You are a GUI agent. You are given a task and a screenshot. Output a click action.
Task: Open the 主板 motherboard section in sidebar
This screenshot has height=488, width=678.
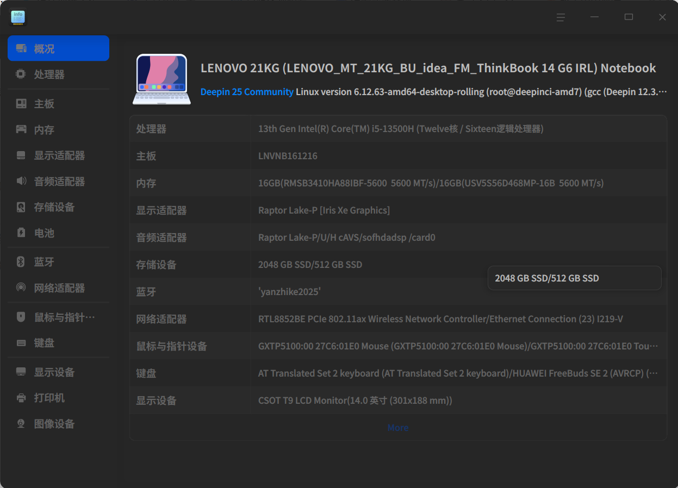(58, 104)
